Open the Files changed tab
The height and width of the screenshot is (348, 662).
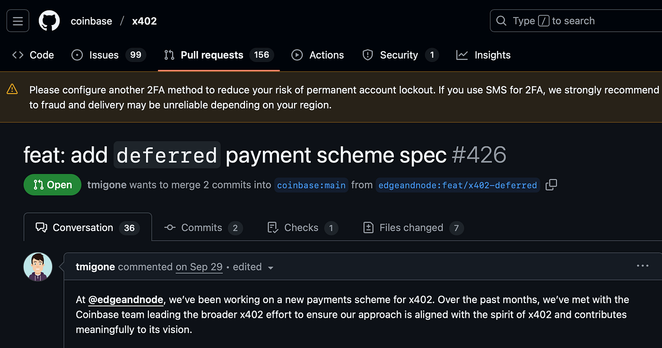click(x=413, y=228)
